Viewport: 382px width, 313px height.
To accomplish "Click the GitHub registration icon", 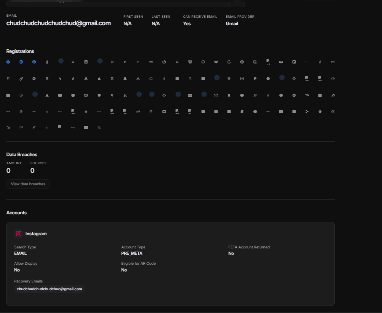I will tap(203, 62).
